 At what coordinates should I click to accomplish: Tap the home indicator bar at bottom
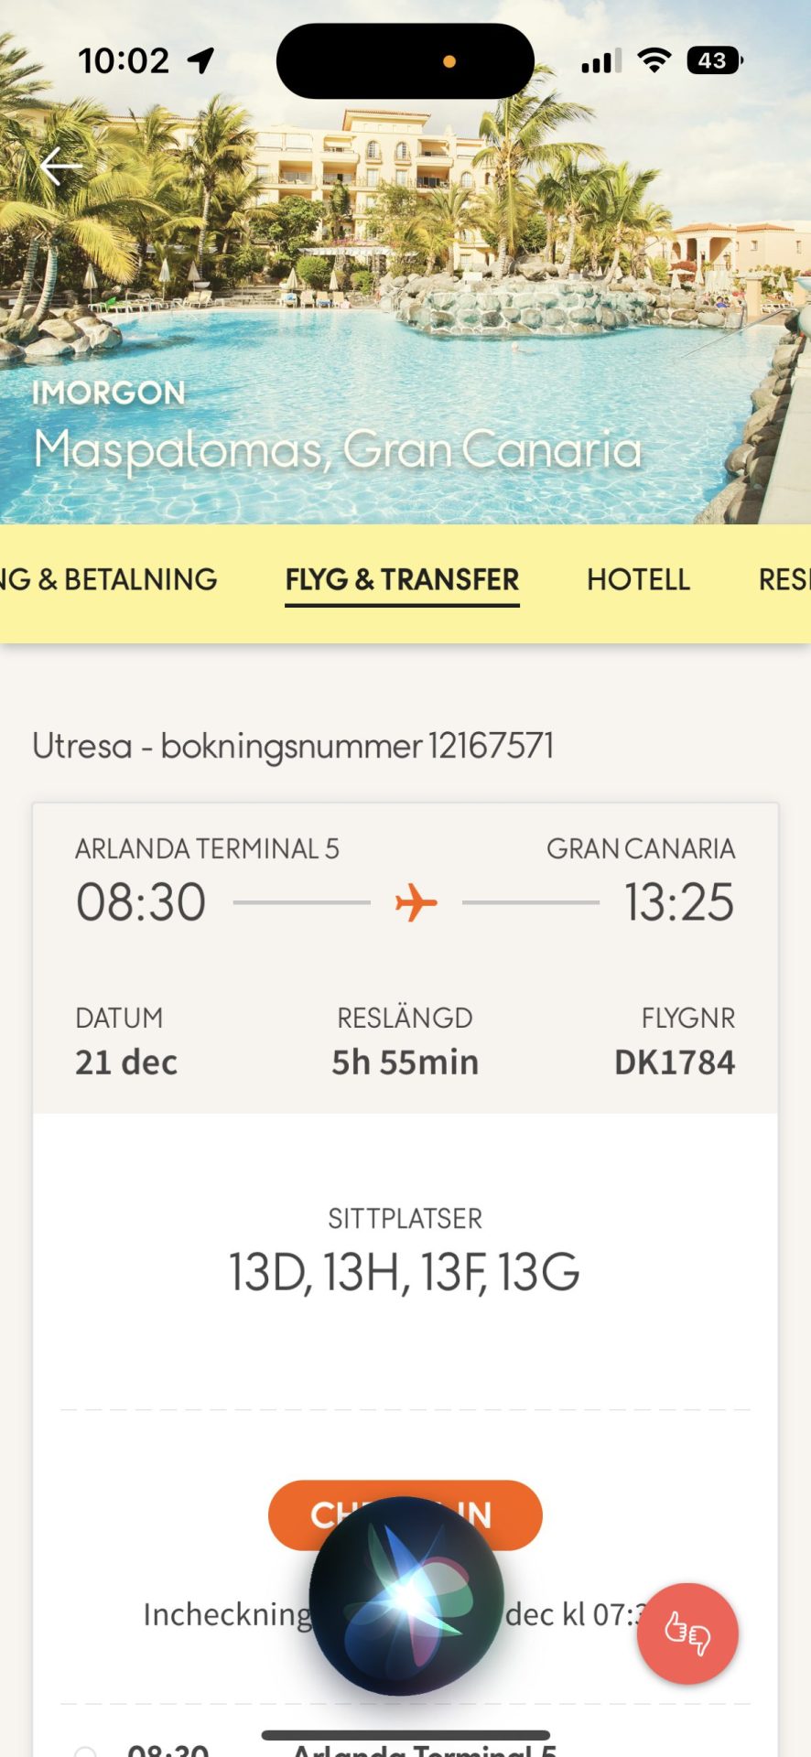point(405,1735)
